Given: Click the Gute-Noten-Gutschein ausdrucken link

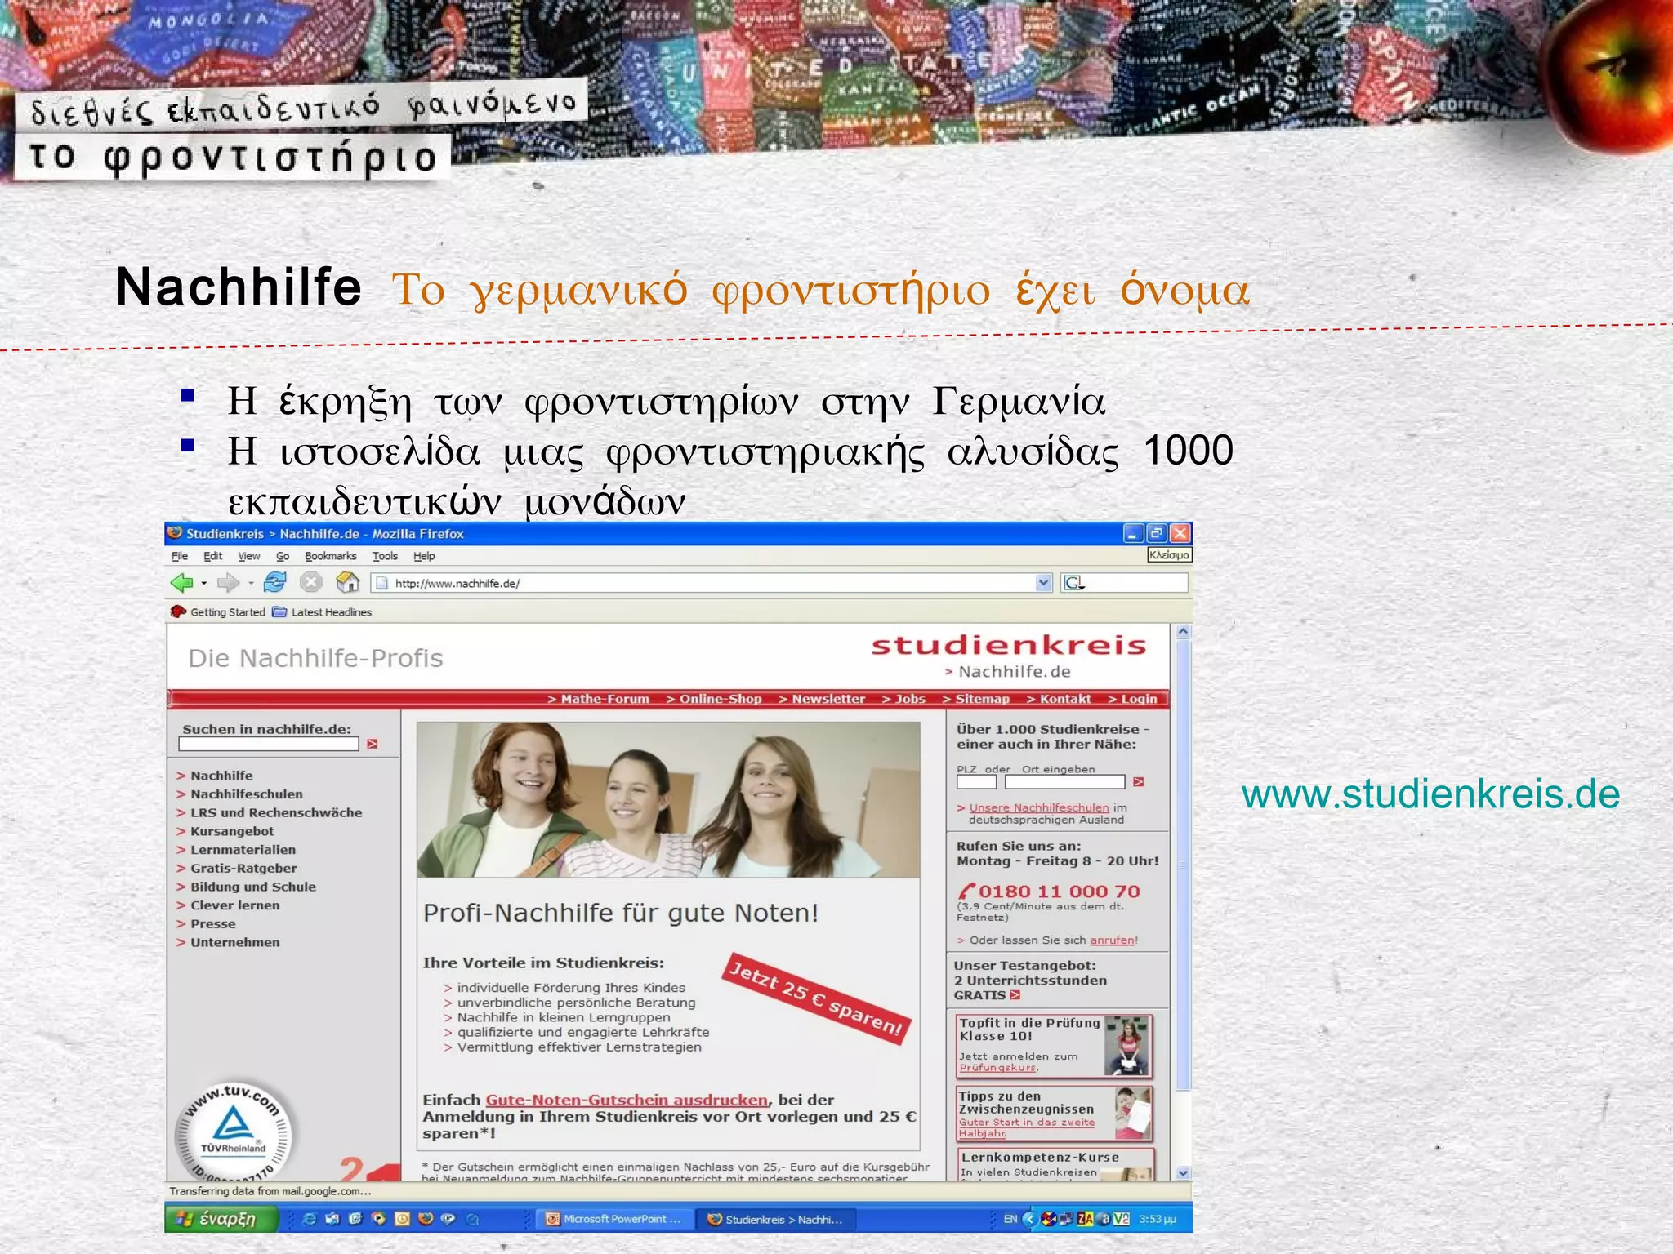Looking at the screenshot, I should tap(627, 1101).
